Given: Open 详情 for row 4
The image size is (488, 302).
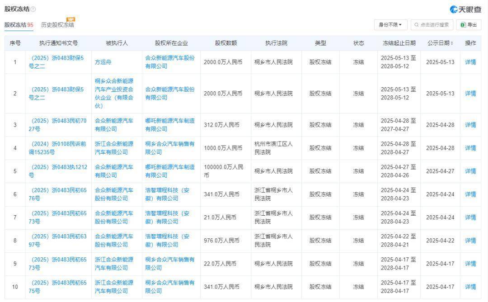Looking at the screenshot, I should pos(470,148).
